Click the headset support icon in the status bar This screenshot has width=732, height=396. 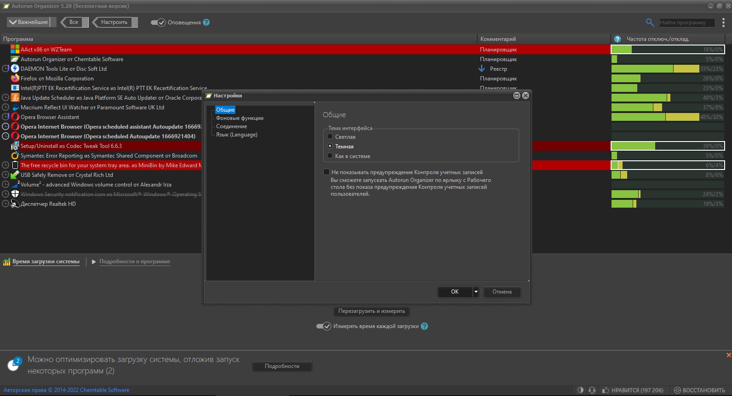click(592, 390)
